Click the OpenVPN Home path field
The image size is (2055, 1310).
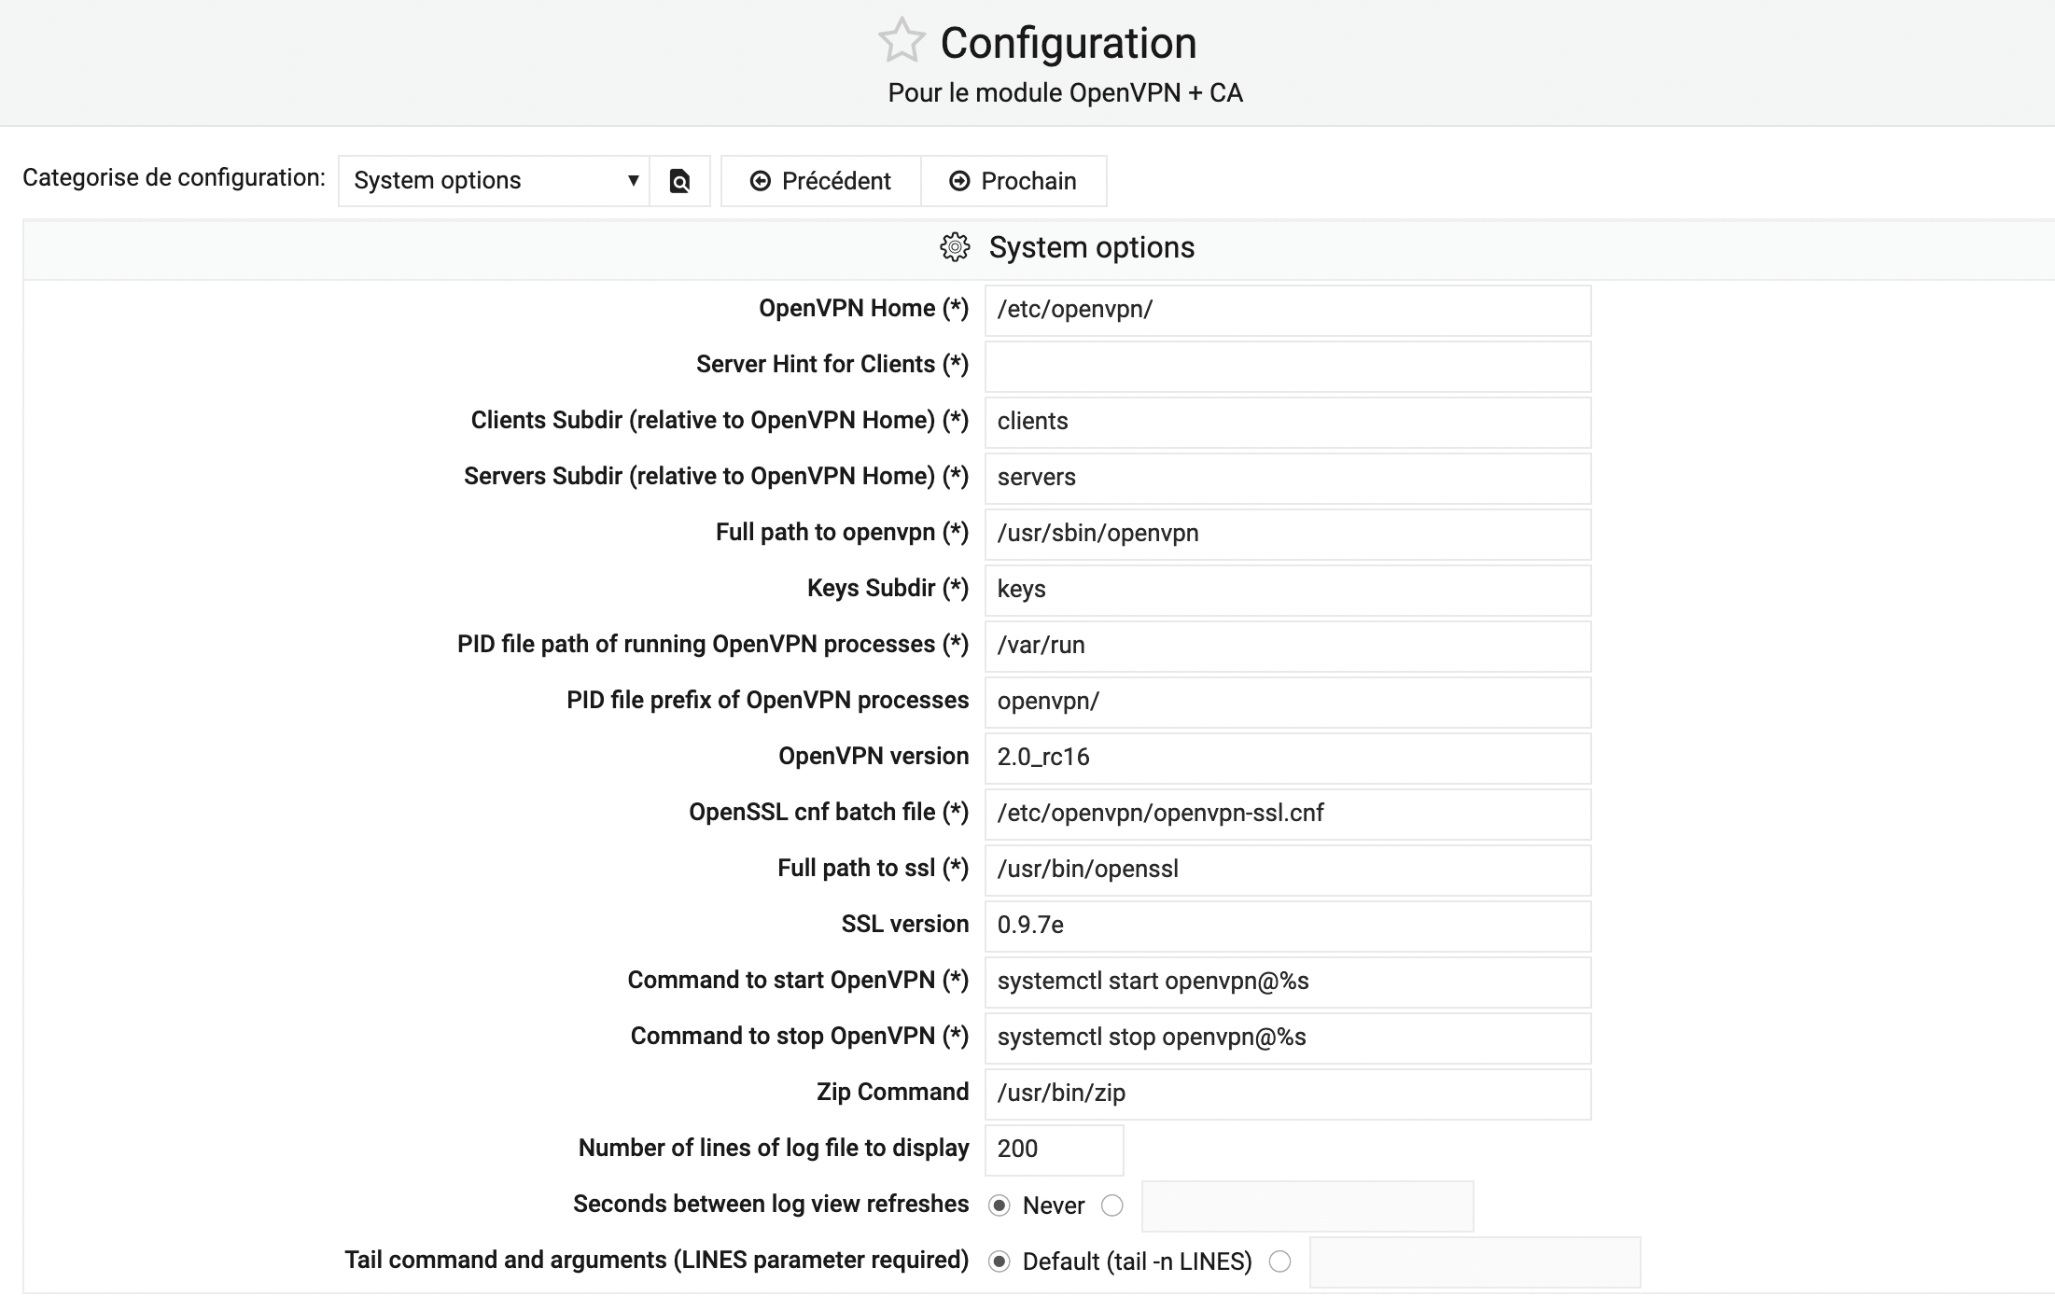point(1288,310)
